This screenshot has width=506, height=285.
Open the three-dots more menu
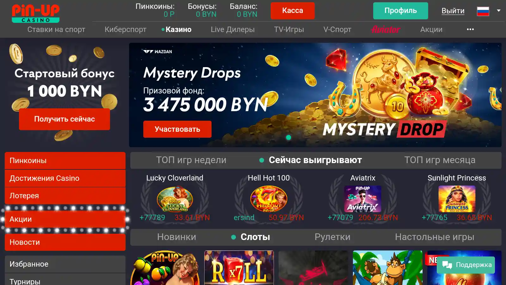[470, 29]
